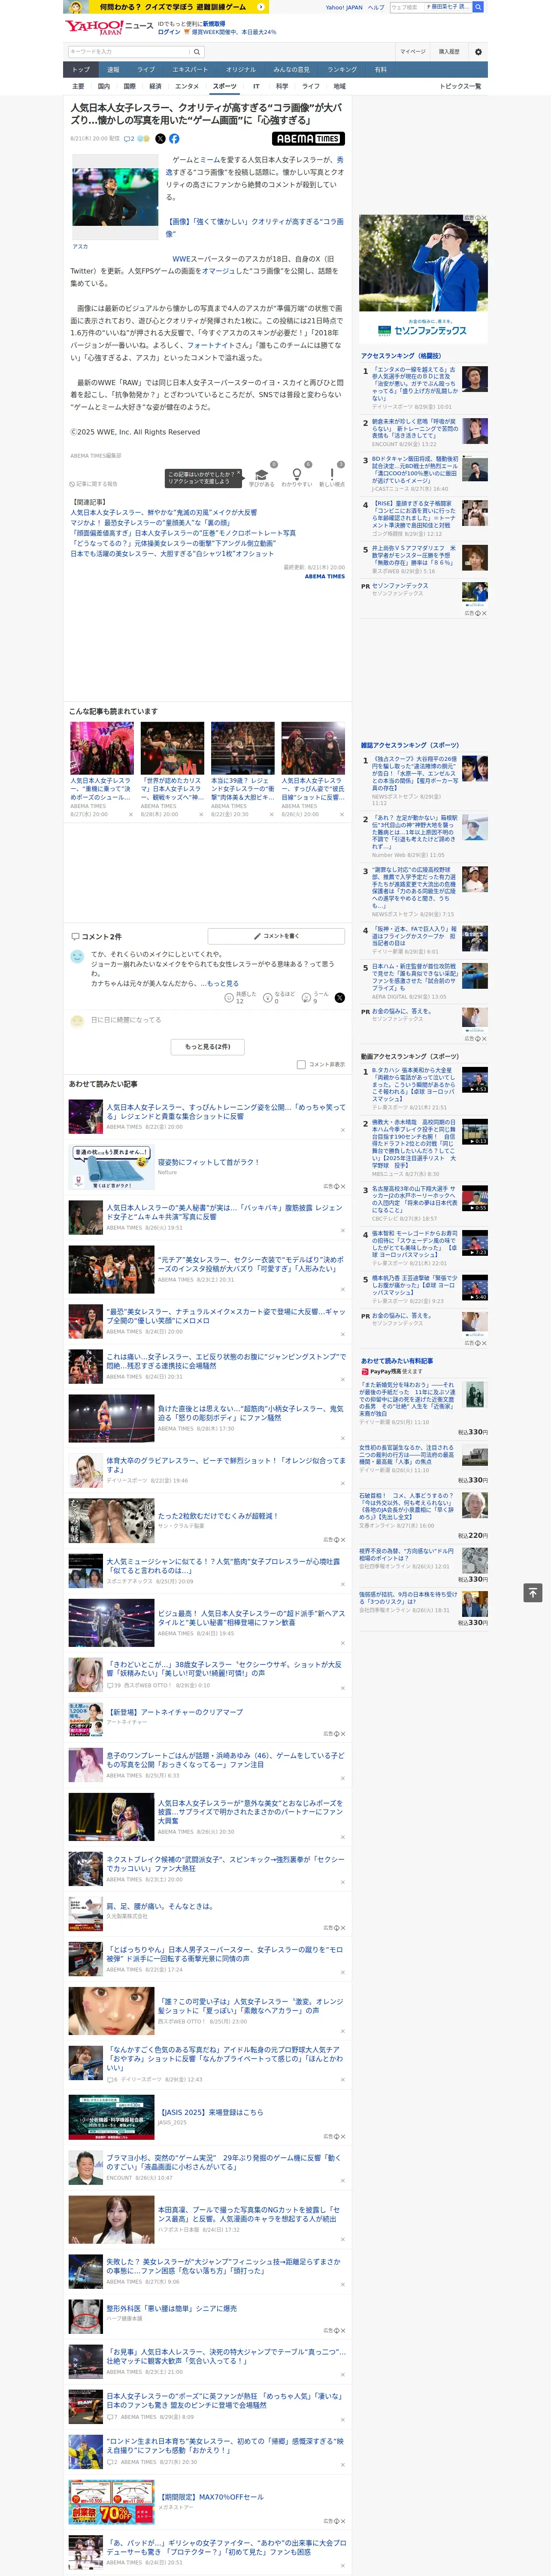Open the ランキング tab
The height and width of the screenshot is (2576, 551).
pyautogui.click(x=343, y=70)
